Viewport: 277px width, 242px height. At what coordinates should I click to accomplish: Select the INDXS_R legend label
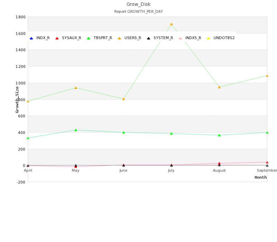(193, 38)
